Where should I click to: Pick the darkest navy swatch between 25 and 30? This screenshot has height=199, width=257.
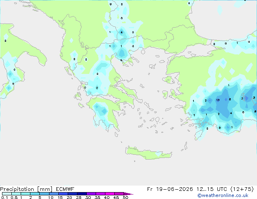coord(82,194)
